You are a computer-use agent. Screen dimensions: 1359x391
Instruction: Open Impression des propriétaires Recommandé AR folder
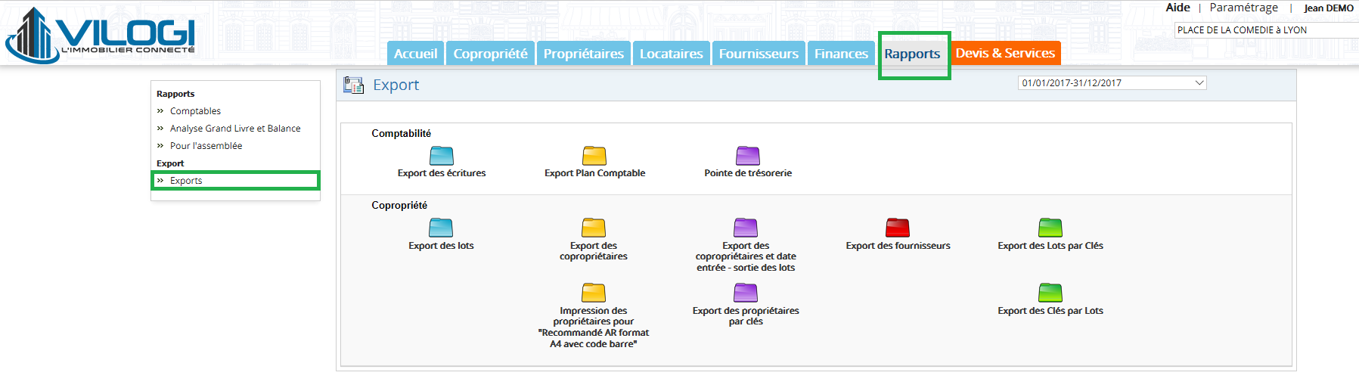[x=594, y=293]
